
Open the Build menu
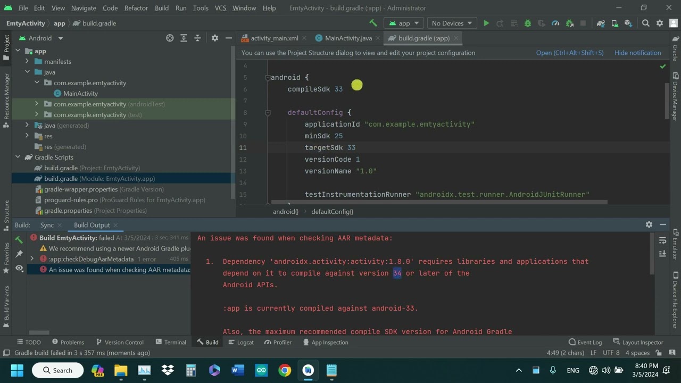[162, 8]
